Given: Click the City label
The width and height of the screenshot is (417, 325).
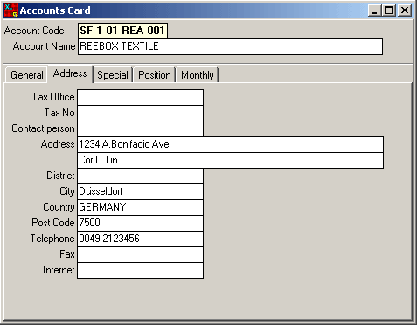Looking at the screenshot, I should (67, 191).
